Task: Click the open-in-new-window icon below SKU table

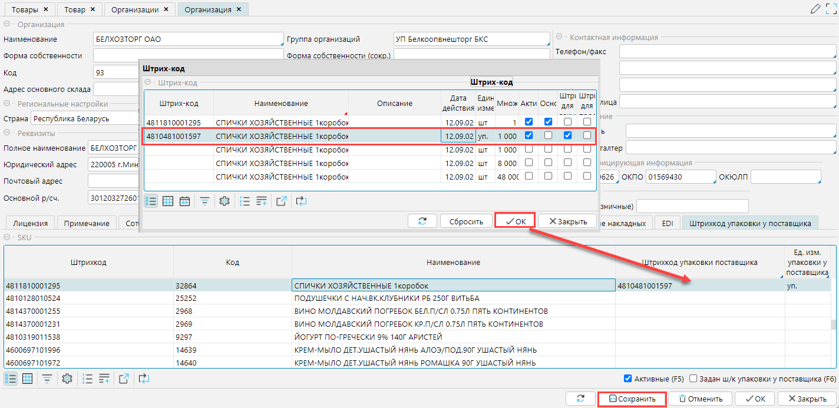Action: pyautogui.click(x=124, y=379)
